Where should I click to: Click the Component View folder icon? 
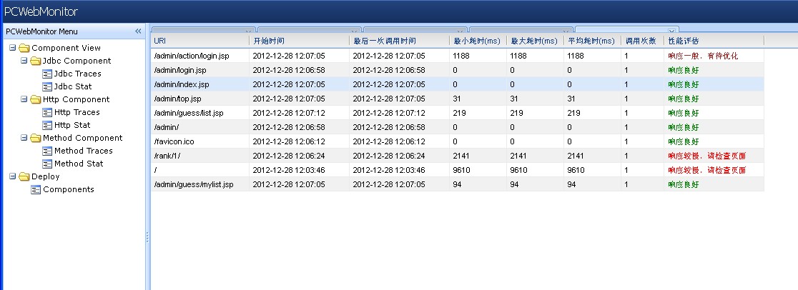25,48
